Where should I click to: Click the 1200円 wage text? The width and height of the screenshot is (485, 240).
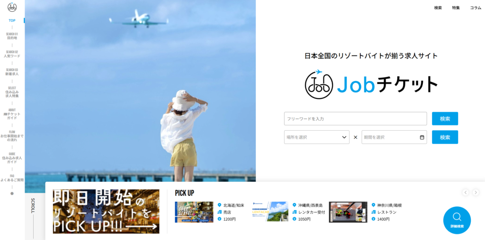pos(230,219)
